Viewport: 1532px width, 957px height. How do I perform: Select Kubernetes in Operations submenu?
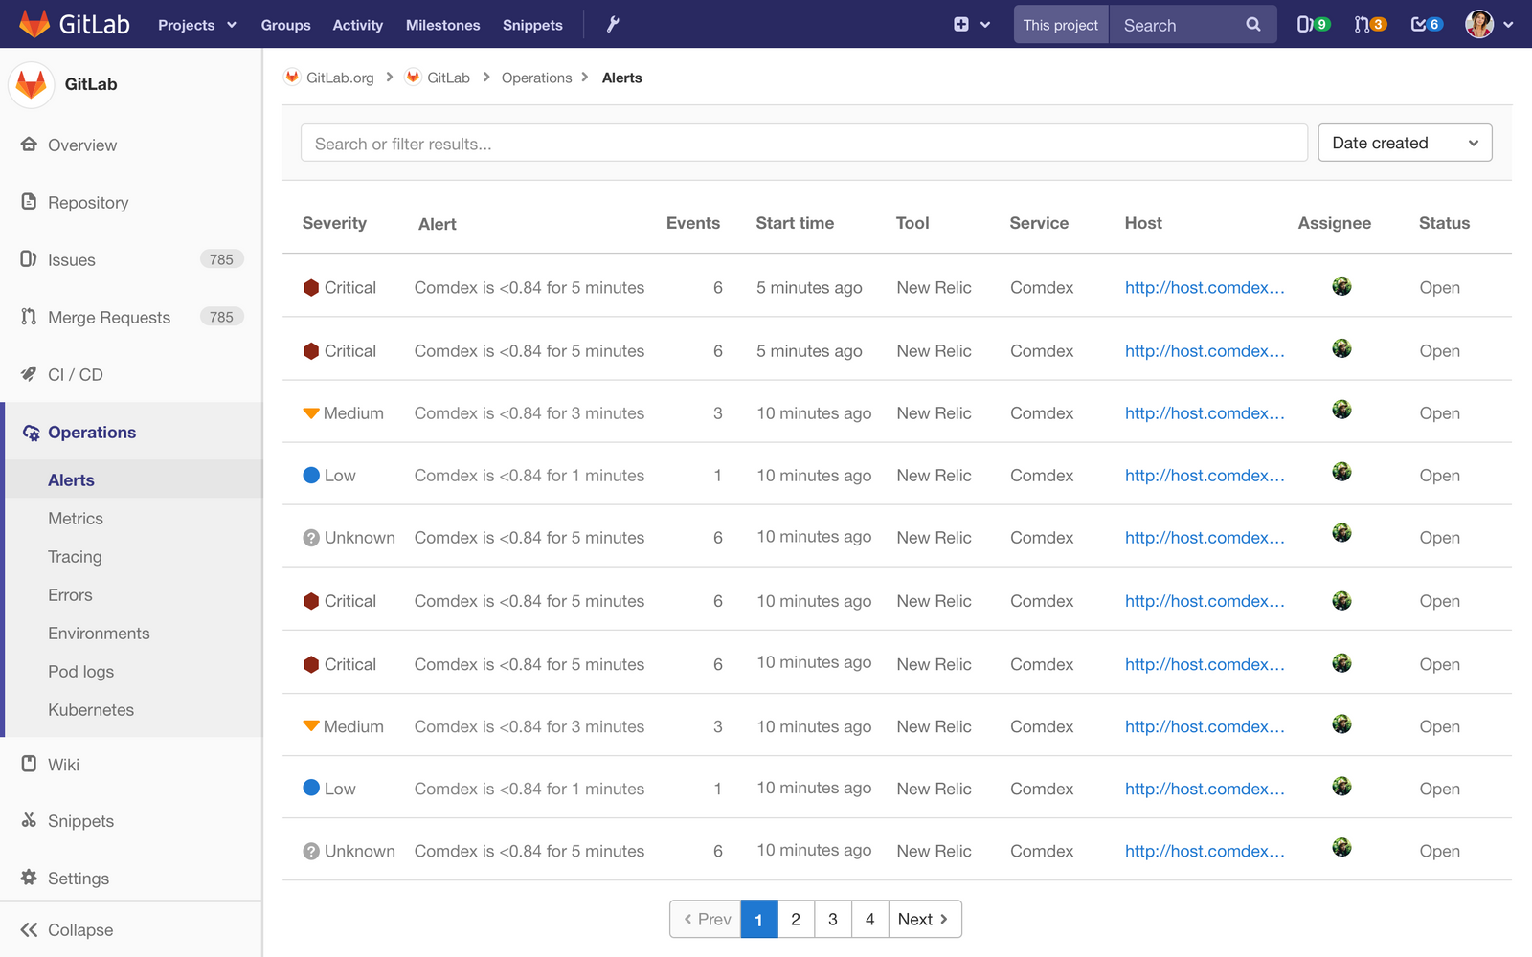[91, 710]
